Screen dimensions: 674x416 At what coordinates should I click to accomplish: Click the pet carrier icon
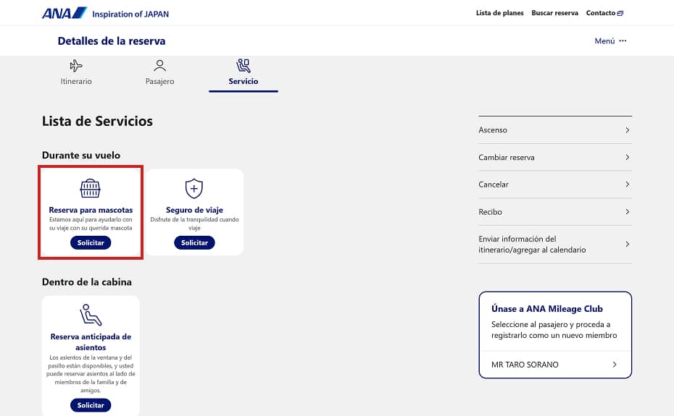pyautogui.click(x=91, y=189)
